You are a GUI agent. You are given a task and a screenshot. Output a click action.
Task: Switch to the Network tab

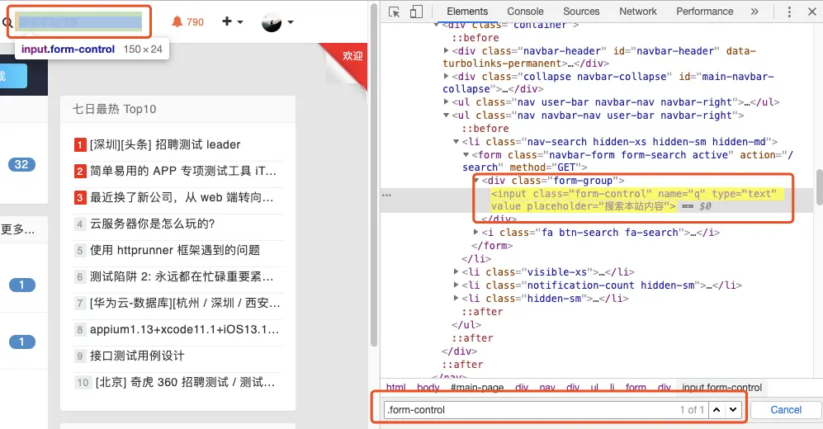pos(638,12)
